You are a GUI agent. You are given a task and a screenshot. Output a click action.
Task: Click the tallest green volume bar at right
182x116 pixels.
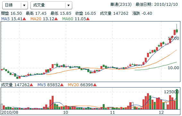click(177, 99)
